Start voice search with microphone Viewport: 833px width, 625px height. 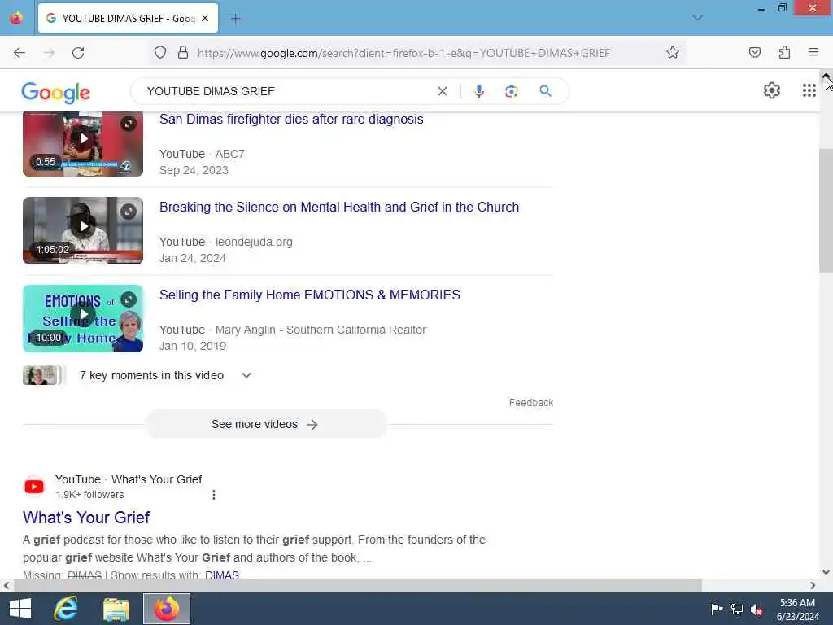(478, 91)
